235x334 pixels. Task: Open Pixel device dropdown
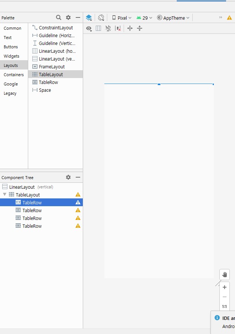click(122, 18)
